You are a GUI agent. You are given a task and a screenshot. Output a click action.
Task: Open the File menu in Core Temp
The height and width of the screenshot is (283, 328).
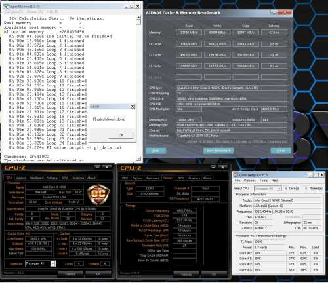237,181
